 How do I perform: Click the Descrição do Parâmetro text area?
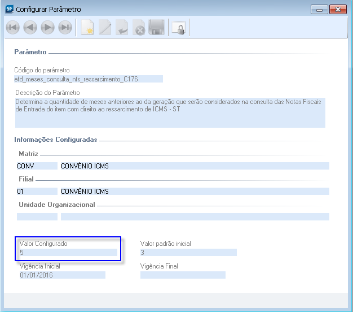point(170,112)
